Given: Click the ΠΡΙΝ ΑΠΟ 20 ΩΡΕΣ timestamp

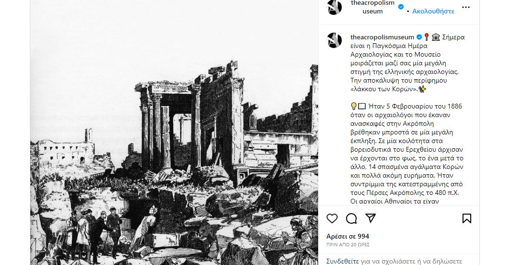Looking at the screenshot, I should click(x=348, y=245).
